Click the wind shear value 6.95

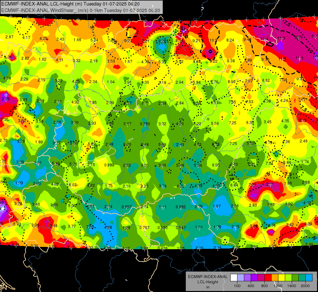tap(216, 165)
